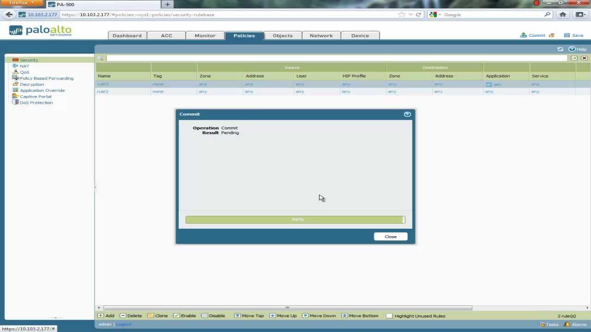
Task: Bookmark page with star icon
Action: pos(402,14)
